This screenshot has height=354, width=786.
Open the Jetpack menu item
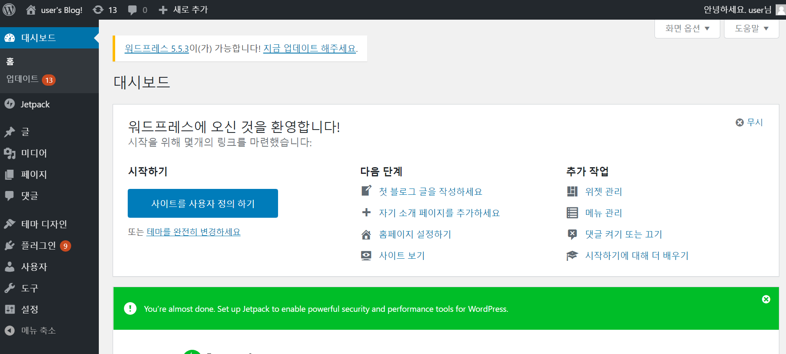coord(49,104)
